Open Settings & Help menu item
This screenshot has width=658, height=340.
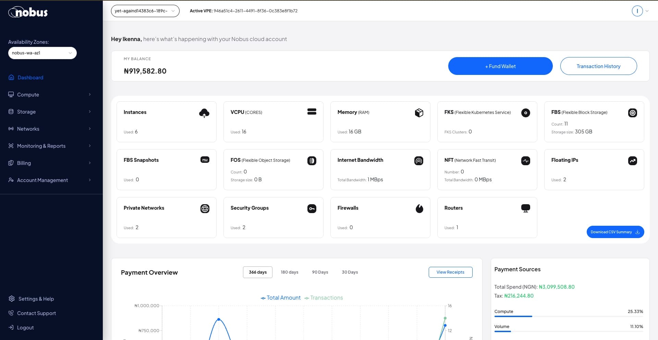click(x=36, y=299)
